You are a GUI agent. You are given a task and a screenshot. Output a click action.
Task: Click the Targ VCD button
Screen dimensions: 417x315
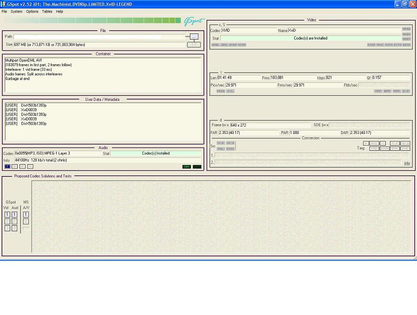[374, 148]
